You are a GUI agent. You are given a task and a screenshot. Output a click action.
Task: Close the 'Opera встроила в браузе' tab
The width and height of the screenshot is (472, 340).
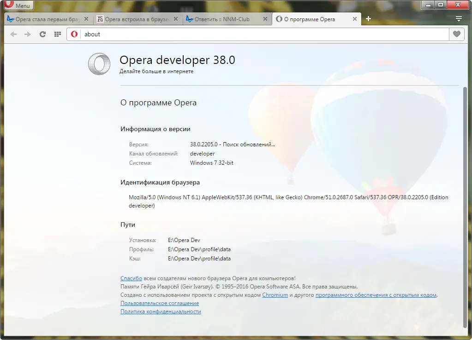click(176, 19)
